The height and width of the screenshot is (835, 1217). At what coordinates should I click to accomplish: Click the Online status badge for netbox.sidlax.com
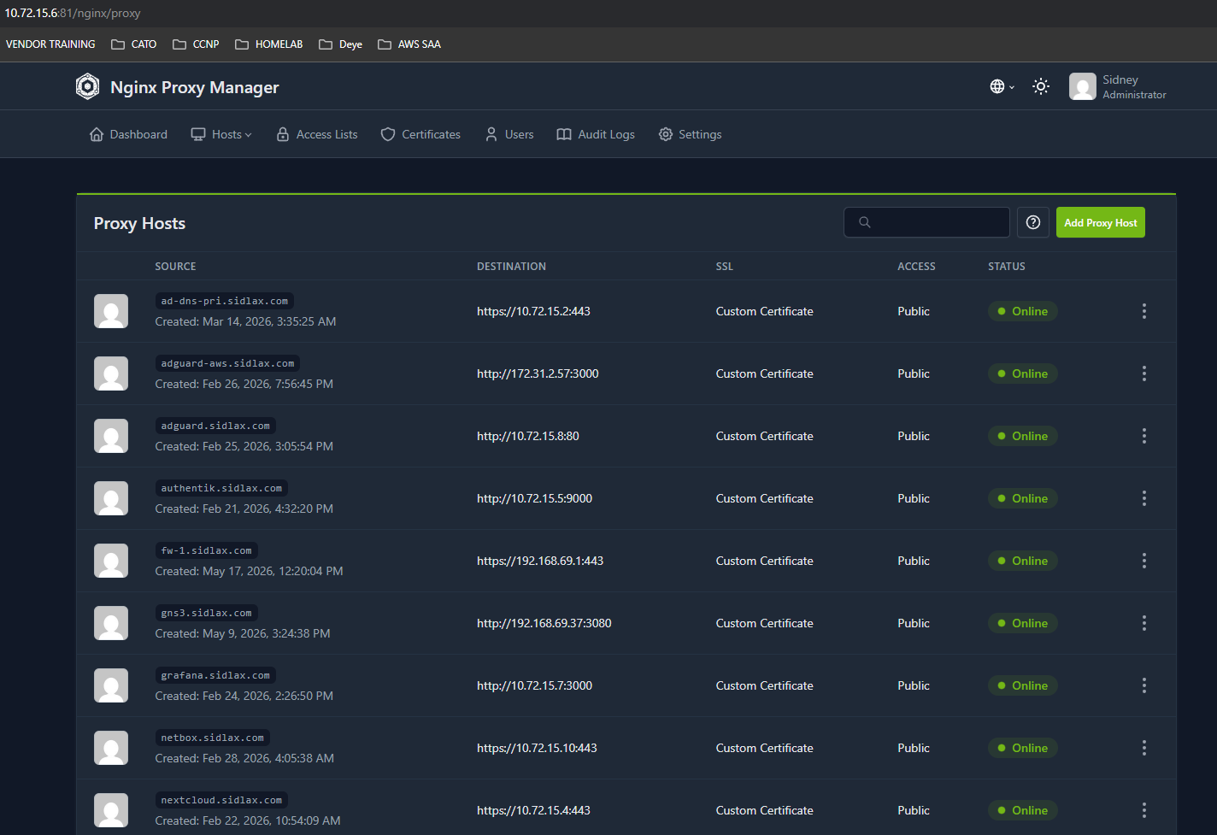tap(1023, 748)
